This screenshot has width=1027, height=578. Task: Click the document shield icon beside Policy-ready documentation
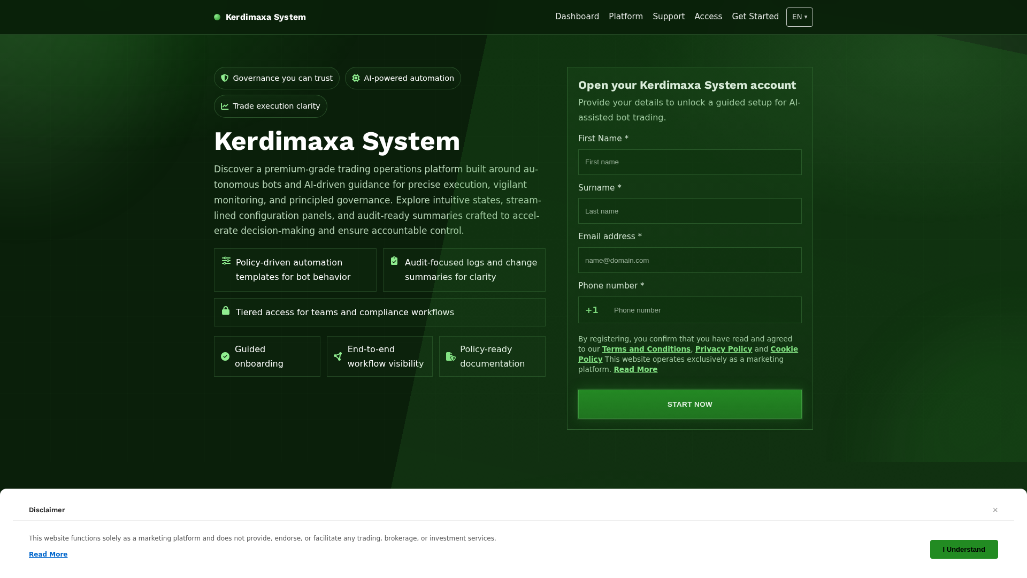[x=451, y=356]
